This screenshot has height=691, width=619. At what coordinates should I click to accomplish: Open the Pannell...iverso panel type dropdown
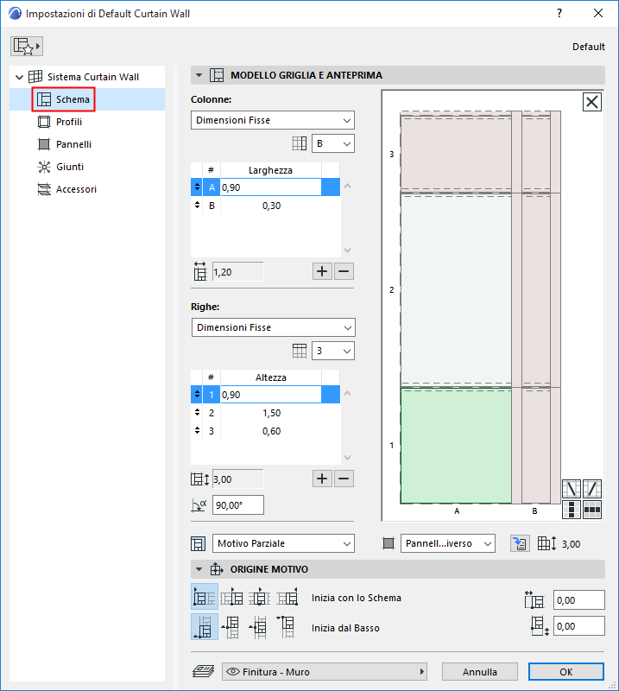pyautogui.click(x=447, y=543)
